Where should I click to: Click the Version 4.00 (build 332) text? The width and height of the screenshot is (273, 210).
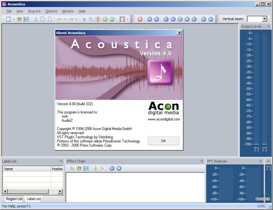pyautogui.click(x=75, y=104)
